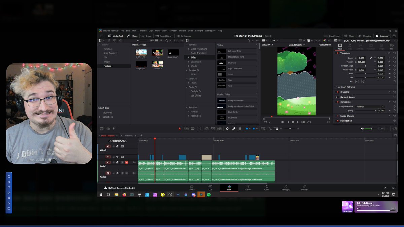
Task: Toggle the Media Pool panel button
Action: [115, 36]
